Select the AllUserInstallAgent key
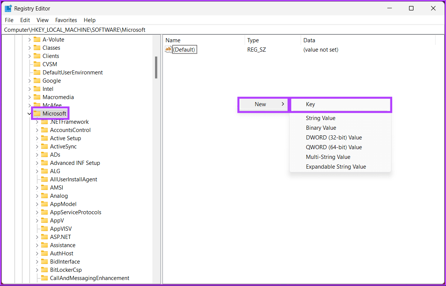Screen dimensions: 446x286 73,179
